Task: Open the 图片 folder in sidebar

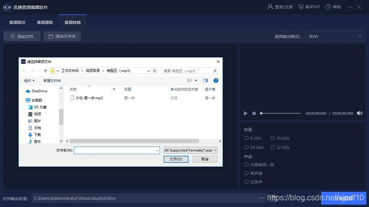Action: pos(34,121)
